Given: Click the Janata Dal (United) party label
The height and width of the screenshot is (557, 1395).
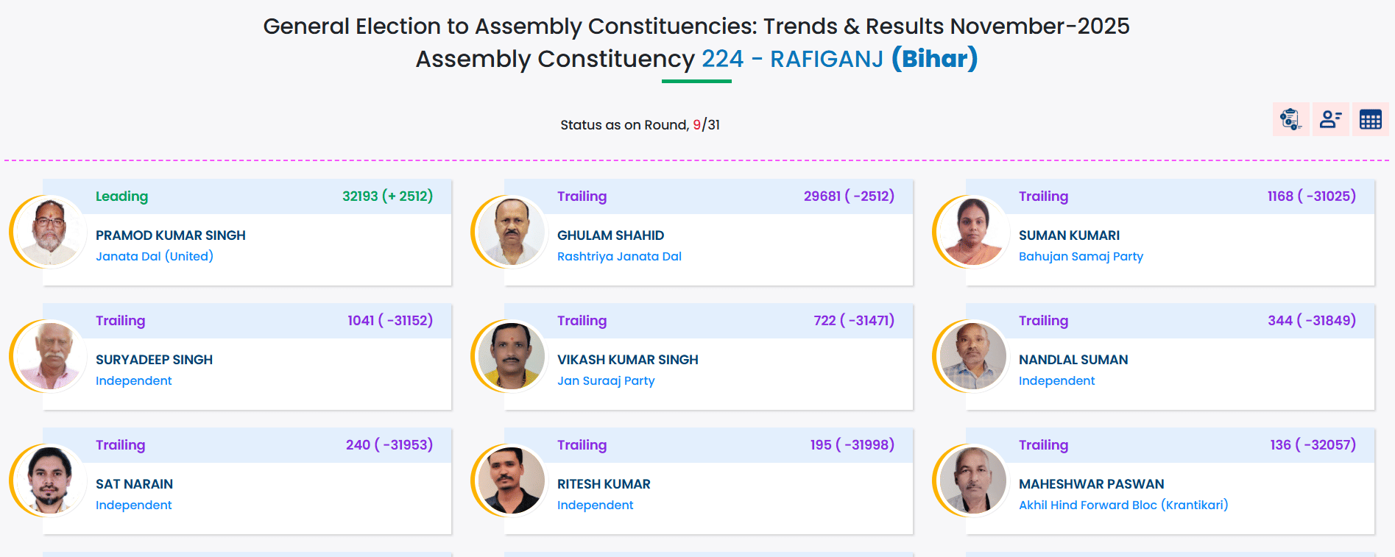Looking at the screenshot, I should (x=155, y=256).
